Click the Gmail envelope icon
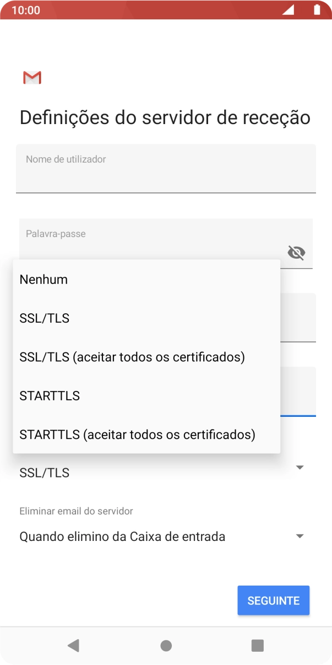Image resolution: width=332 pixels, height=665 pixels. [x=31, y=77]
